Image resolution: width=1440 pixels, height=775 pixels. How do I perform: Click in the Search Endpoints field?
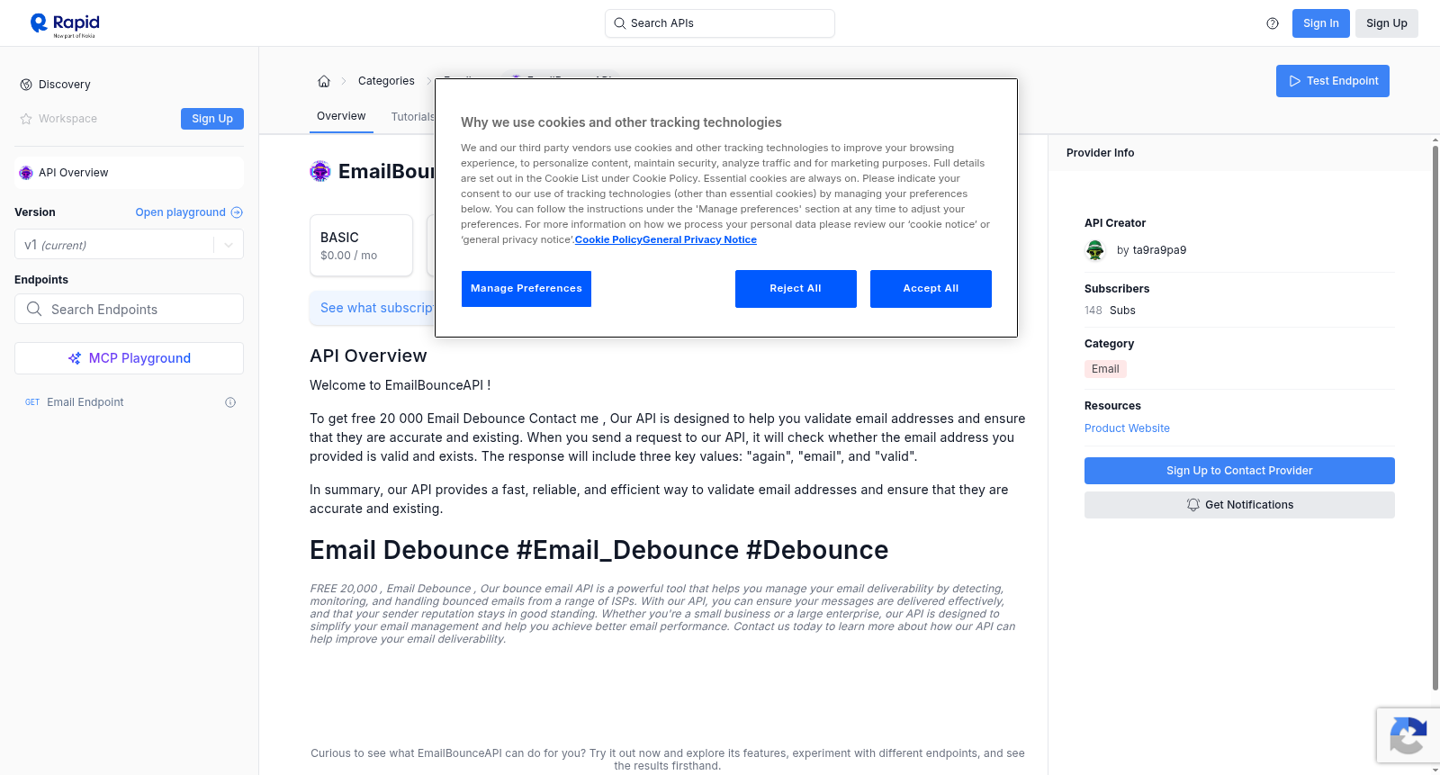coord(129,309)
